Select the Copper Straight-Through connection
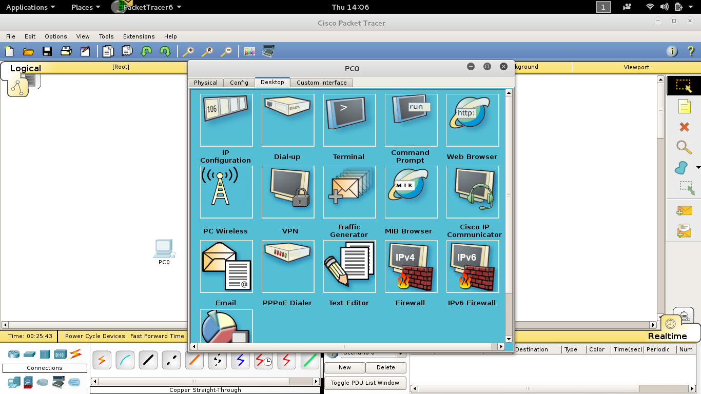Viewport: 701px width, 394px height. tap(148, 360)
